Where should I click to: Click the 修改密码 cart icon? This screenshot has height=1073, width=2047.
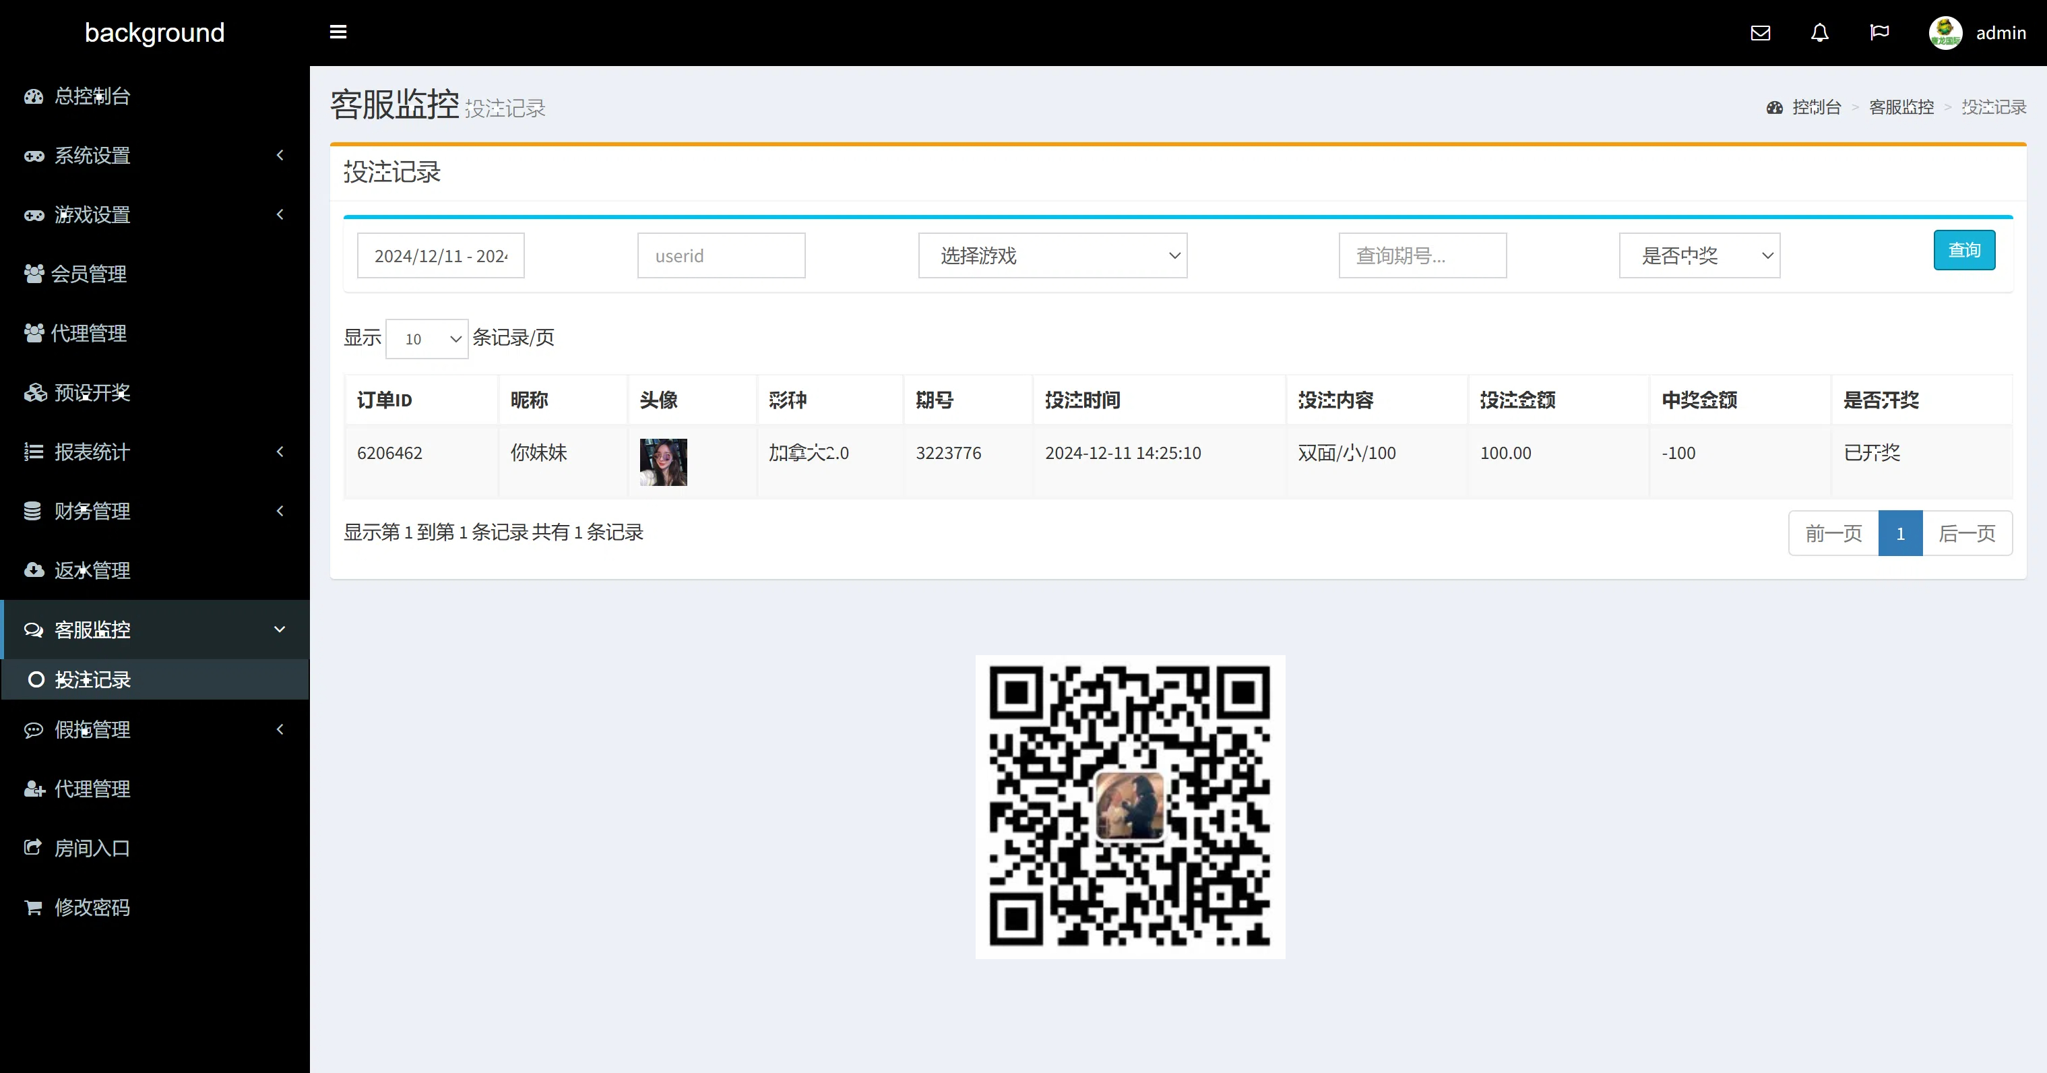pos(34,908)
